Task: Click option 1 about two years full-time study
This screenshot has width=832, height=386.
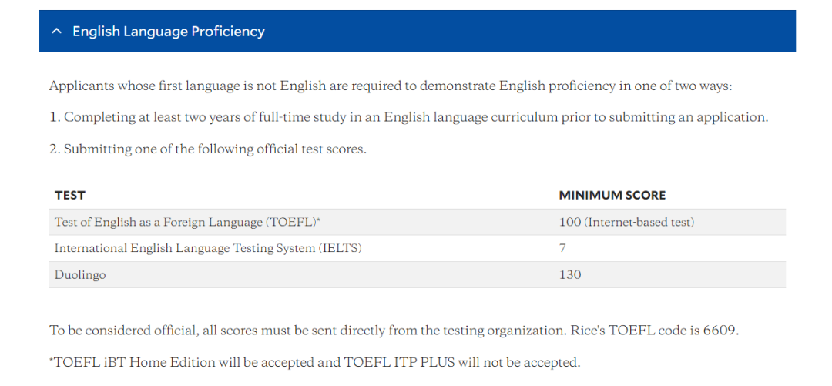Action: point(408,117)
